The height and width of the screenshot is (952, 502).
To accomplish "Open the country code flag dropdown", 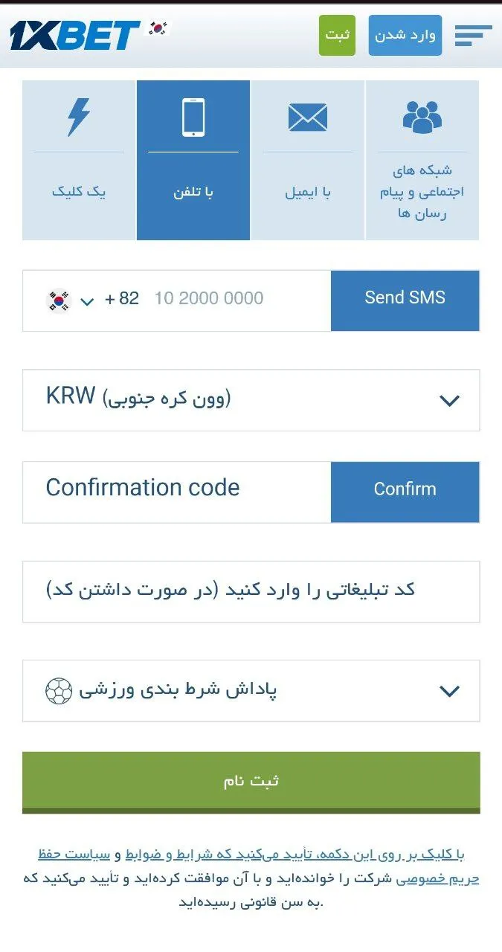I will (x=71, y=300).
